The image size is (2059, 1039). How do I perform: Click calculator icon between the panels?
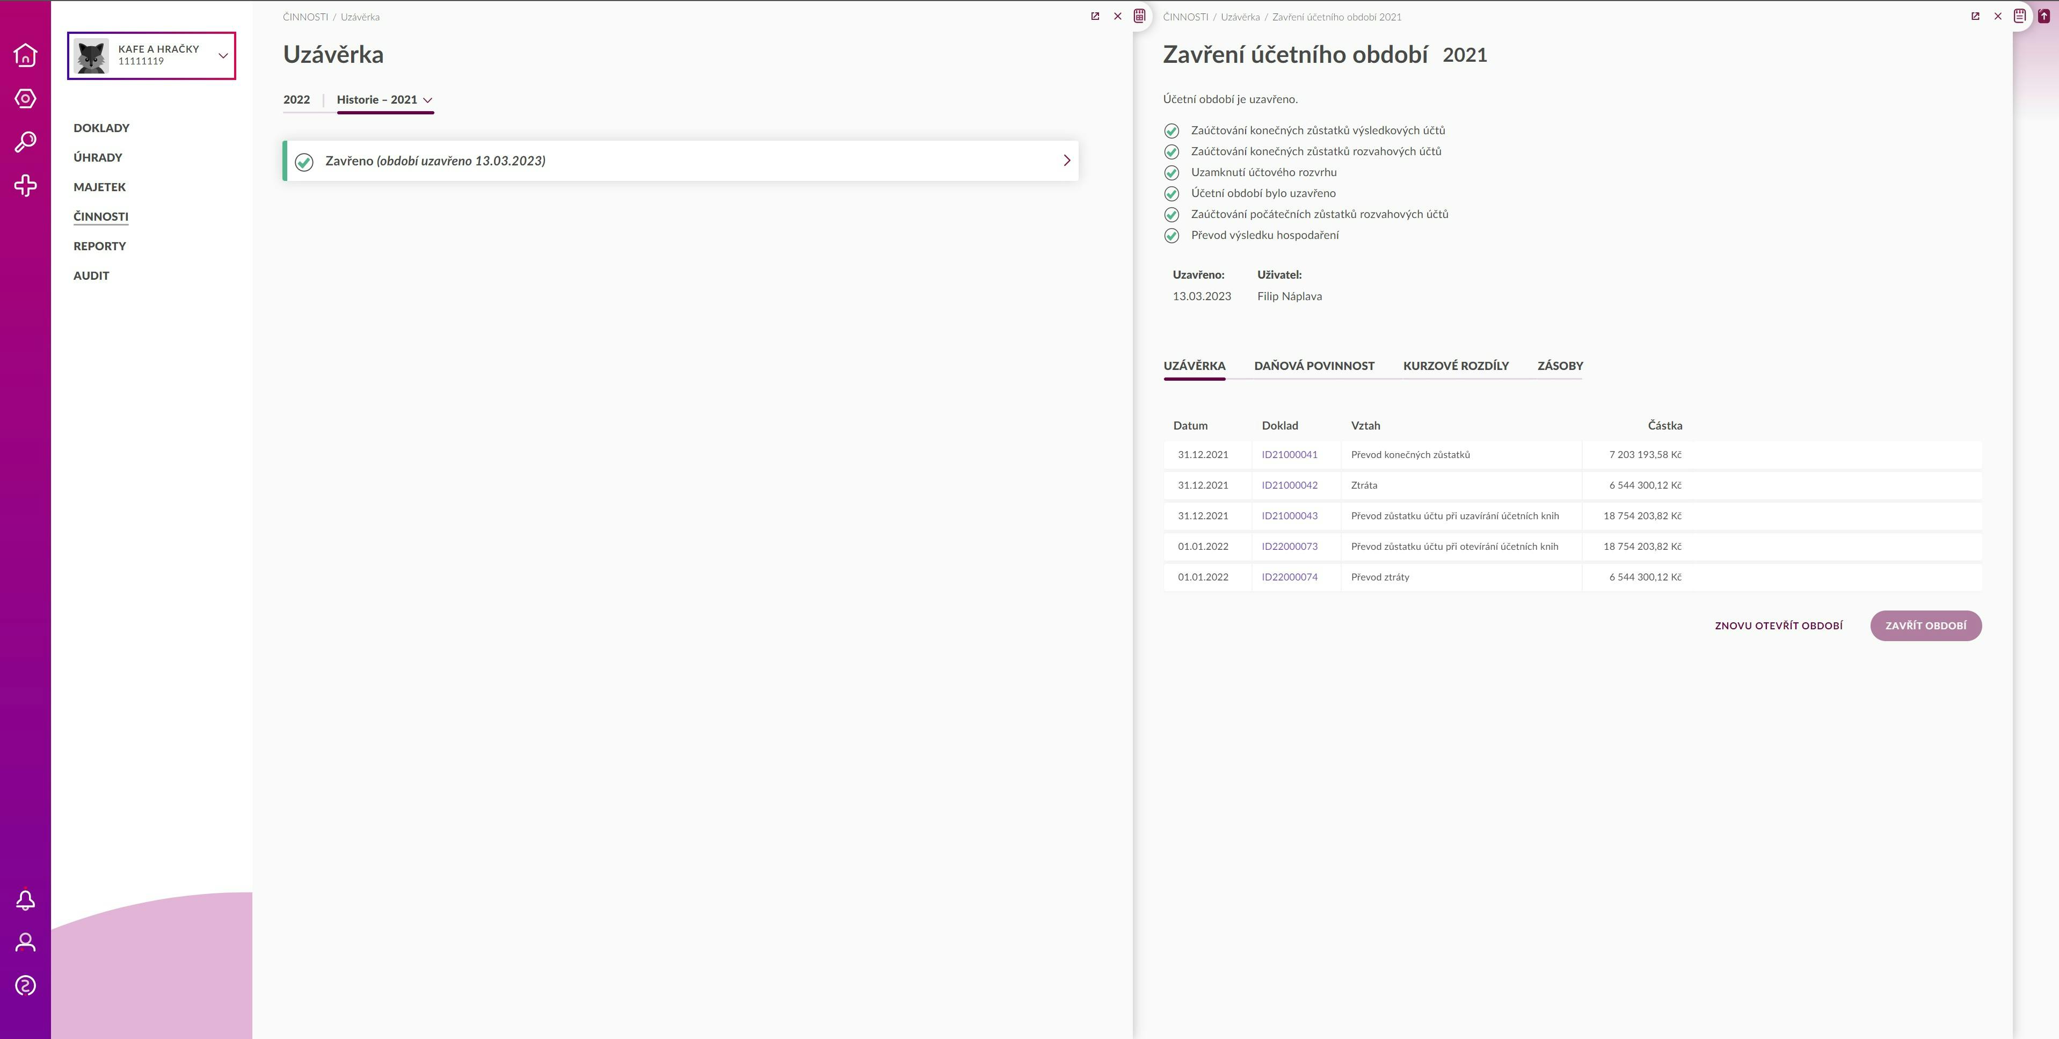(1140, 16)
